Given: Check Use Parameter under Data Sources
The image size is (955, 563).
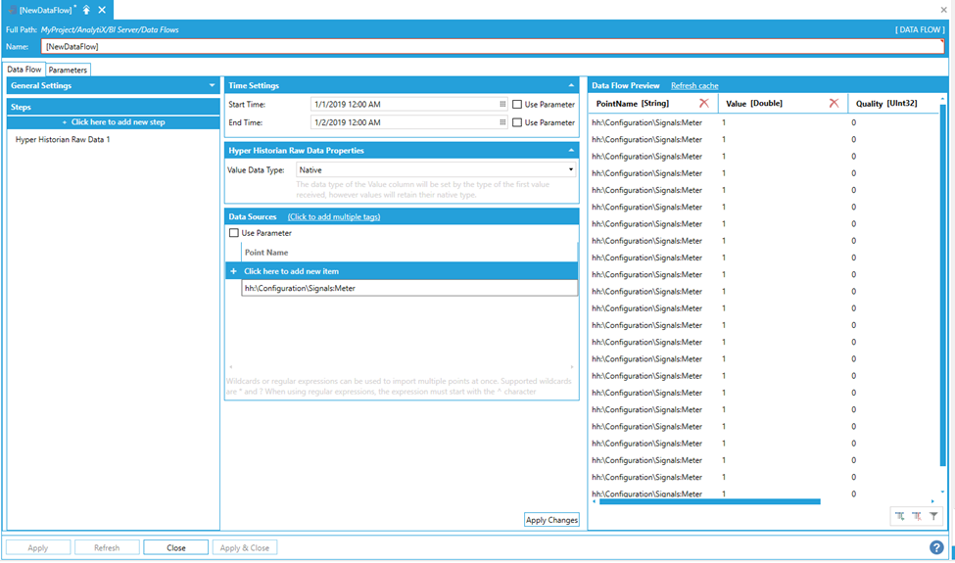Looking at the screenshot, I should tap(234, 233).
